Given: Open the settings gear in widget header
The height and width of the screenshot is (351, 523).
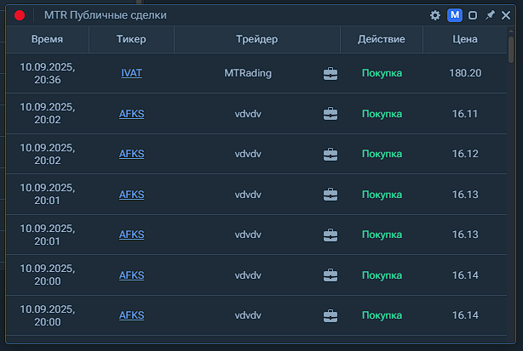Looking at the screenshot, I should click(435, 15).
